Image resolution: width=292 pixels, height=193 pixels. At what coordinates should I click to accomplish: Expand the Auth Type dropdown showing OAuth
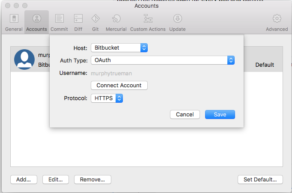[163, 60]
